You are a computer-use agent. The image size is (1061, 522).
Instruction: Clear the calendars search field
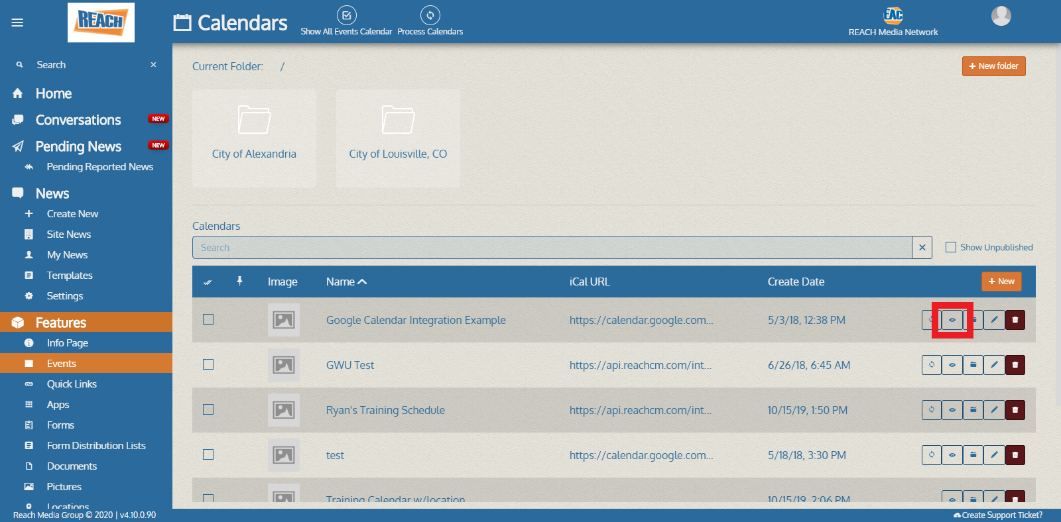922,247
